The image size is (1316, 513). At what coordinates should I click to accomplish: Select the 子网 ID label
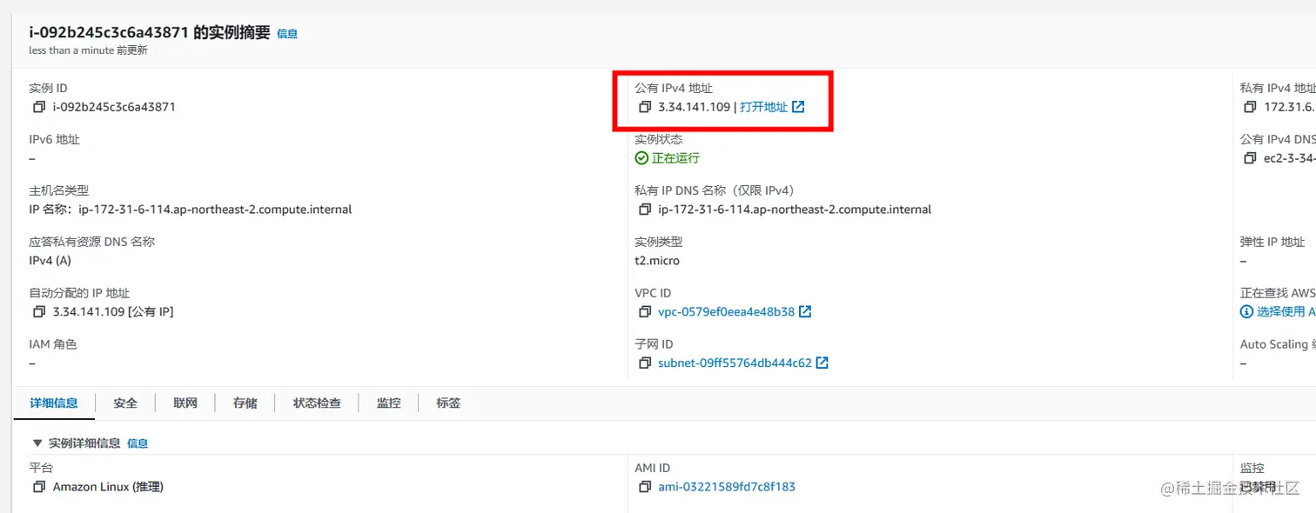(654, 344)
